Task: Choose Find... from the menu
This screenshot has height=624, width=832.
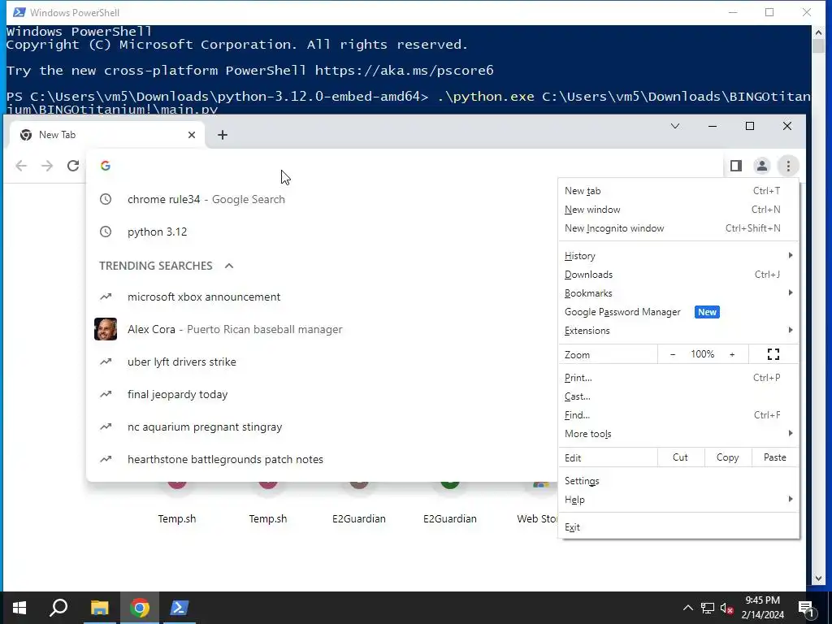Action: pos(678,415)
